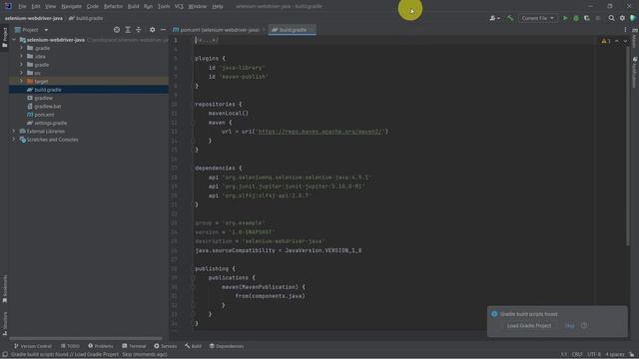639x359 pixels.
Task: Click Load Gradle Project button
Action: 529,326
